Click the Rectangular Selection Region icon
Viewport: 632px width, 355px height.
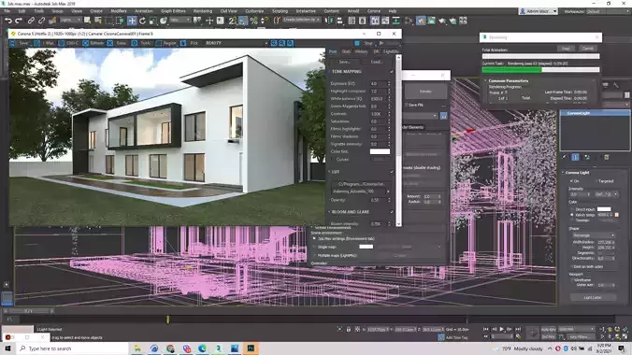(108, 21)
